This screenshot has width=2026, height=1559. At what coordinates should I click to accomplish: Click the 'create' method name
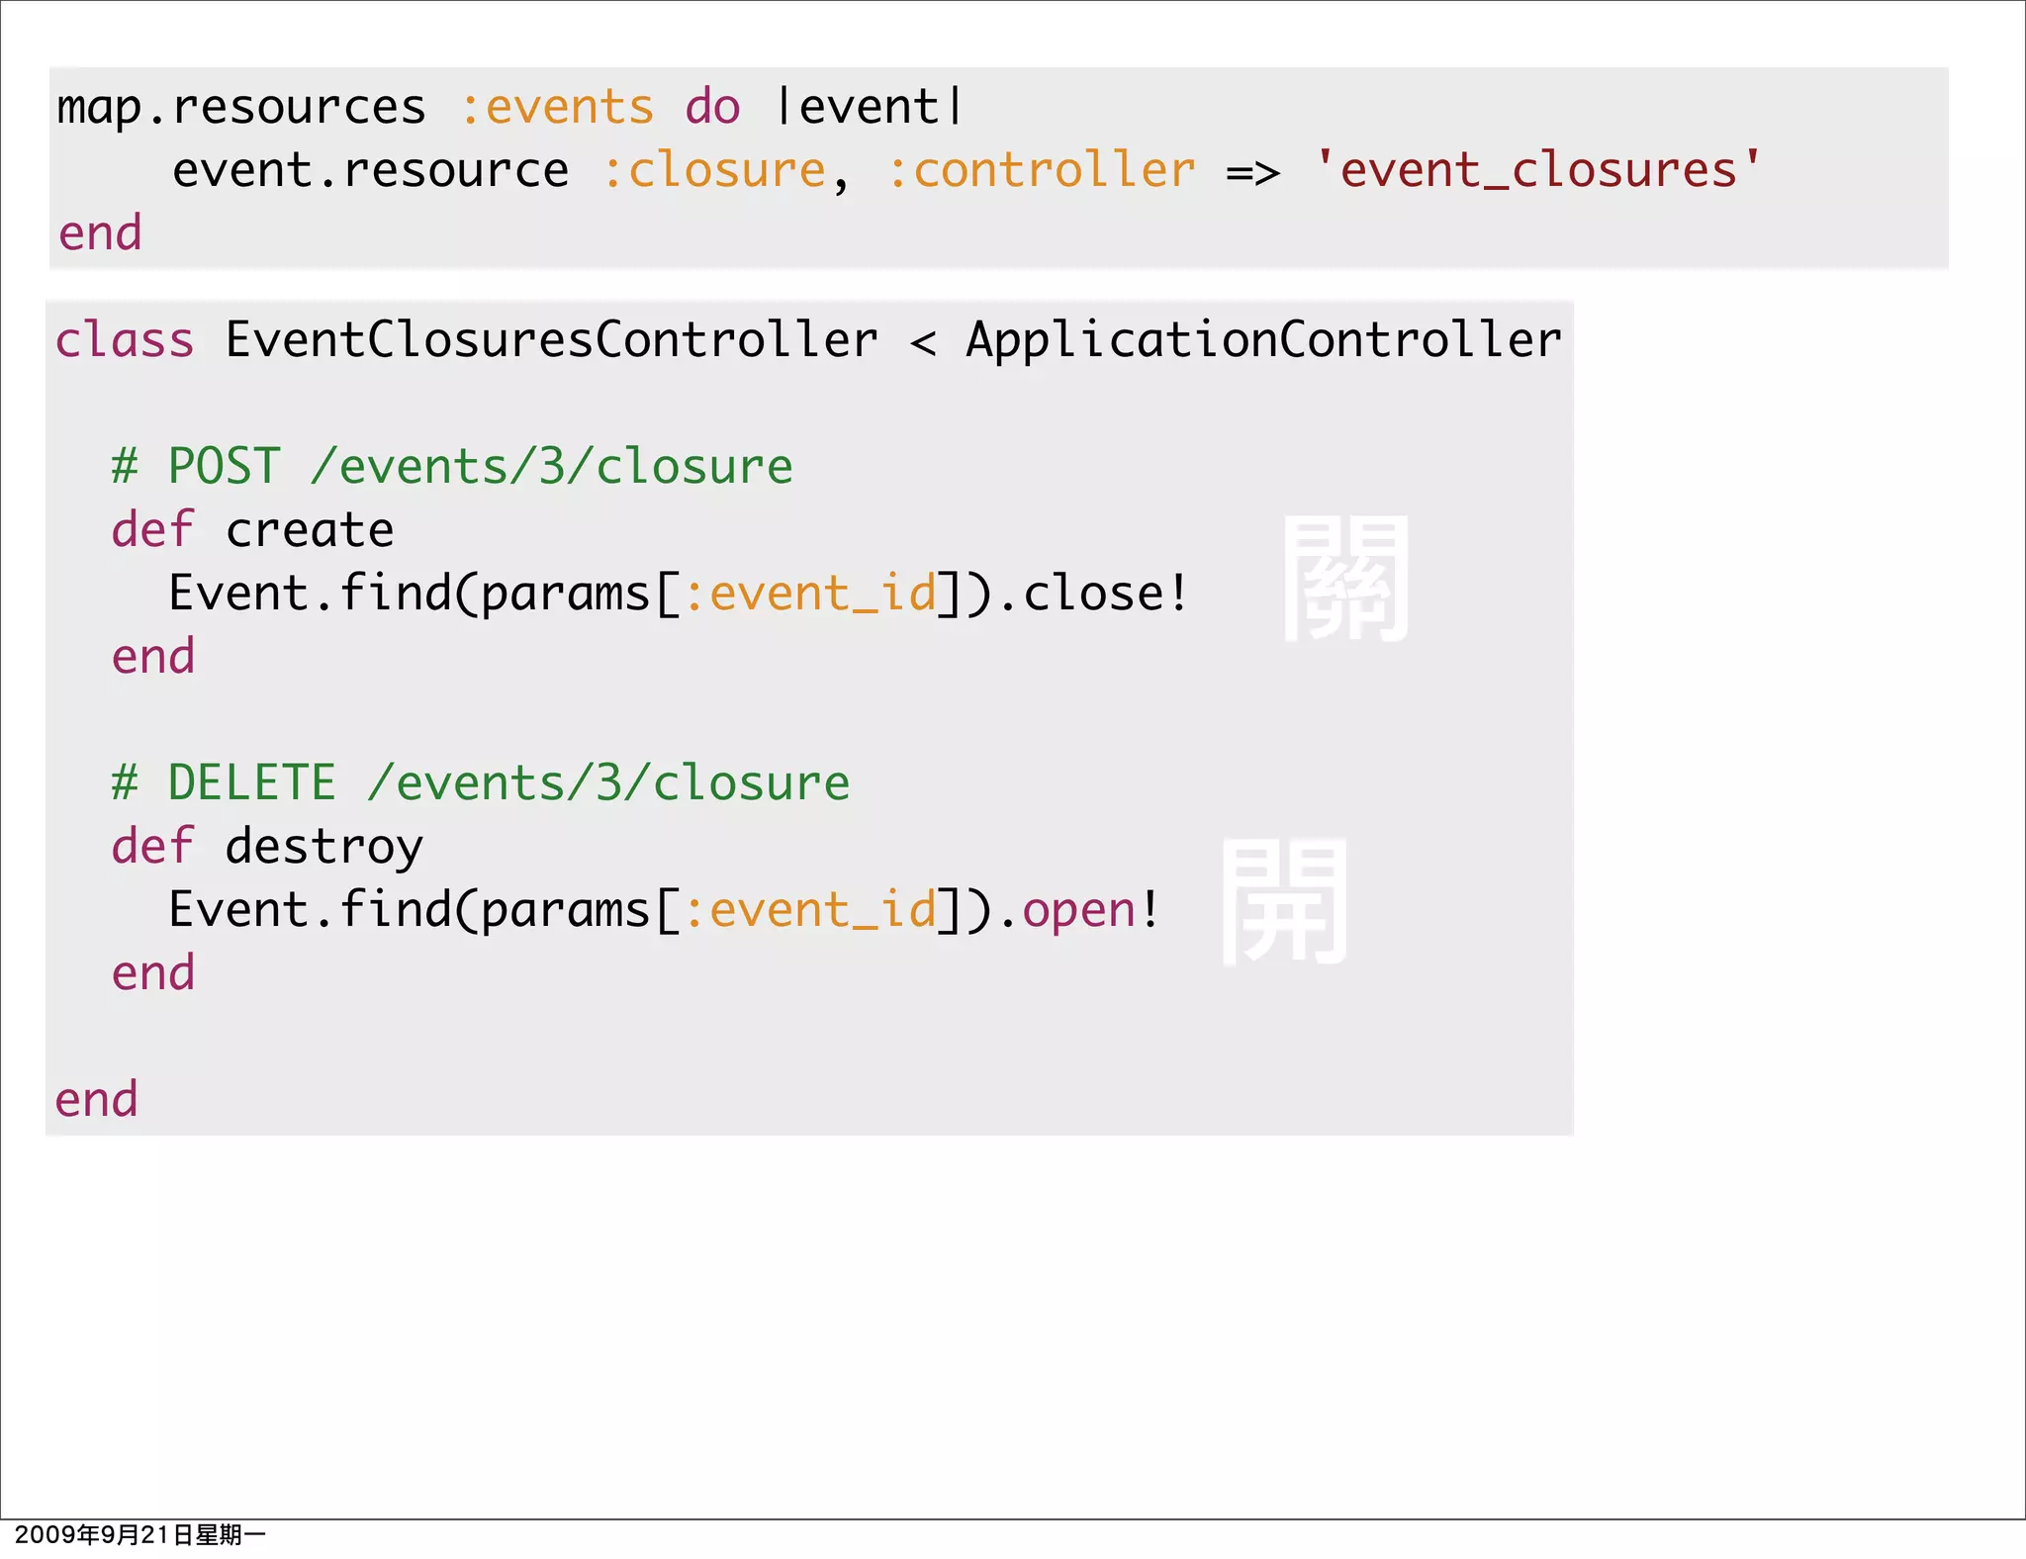pyautogui.click(x=310, y=530)
